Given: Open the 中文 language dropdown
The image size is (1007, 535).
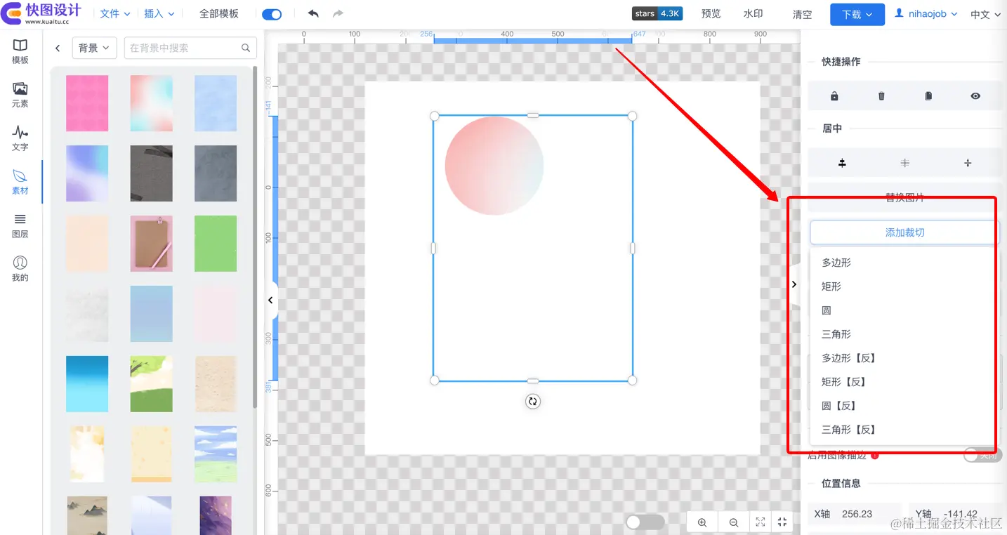Looking at the screenshot, I should [x=985, y=14].
